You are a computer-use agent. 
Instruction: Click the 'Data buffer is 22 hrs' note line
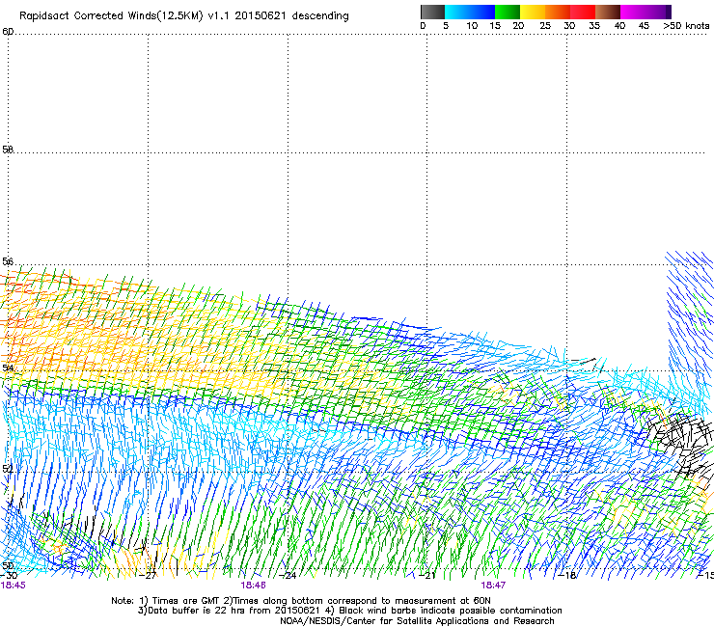click(x=349, y=611)
